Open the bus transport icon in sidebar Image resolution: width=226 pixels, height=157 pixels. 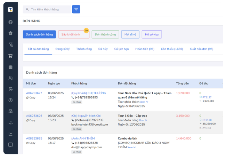[x=11, y=89]
